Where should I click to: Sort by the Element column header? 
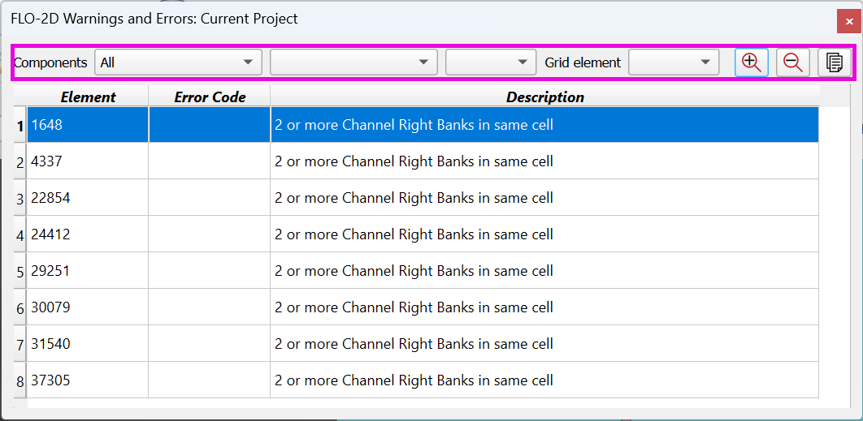88,97
